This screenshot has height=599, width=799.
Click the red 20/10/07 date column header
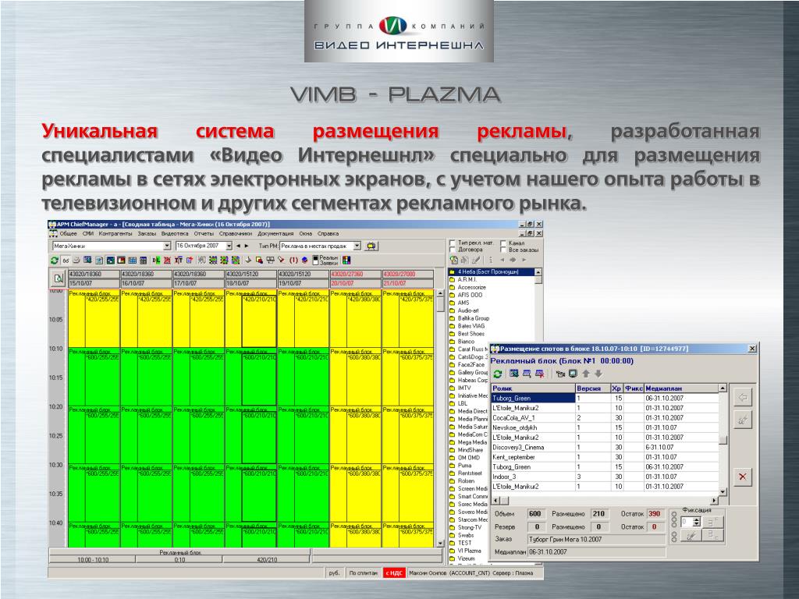(x=356, y=283)
